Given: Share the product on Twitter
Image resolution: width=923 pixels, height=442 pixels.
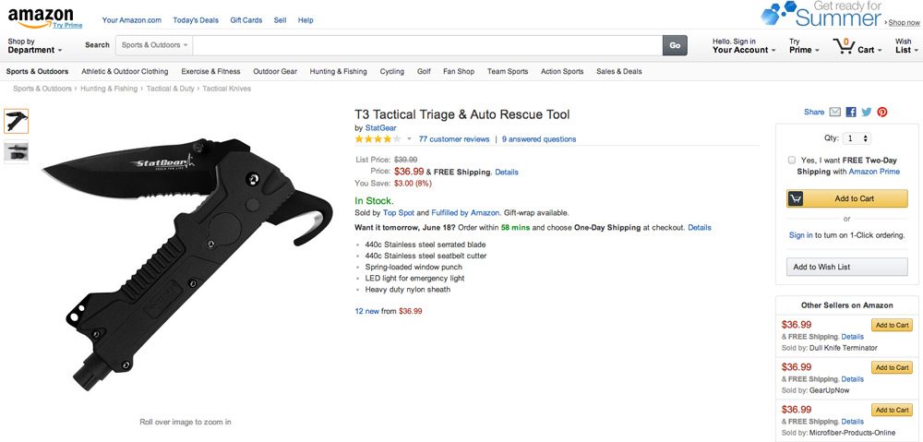Looking at the screenshot, I should tap(867, 113).
